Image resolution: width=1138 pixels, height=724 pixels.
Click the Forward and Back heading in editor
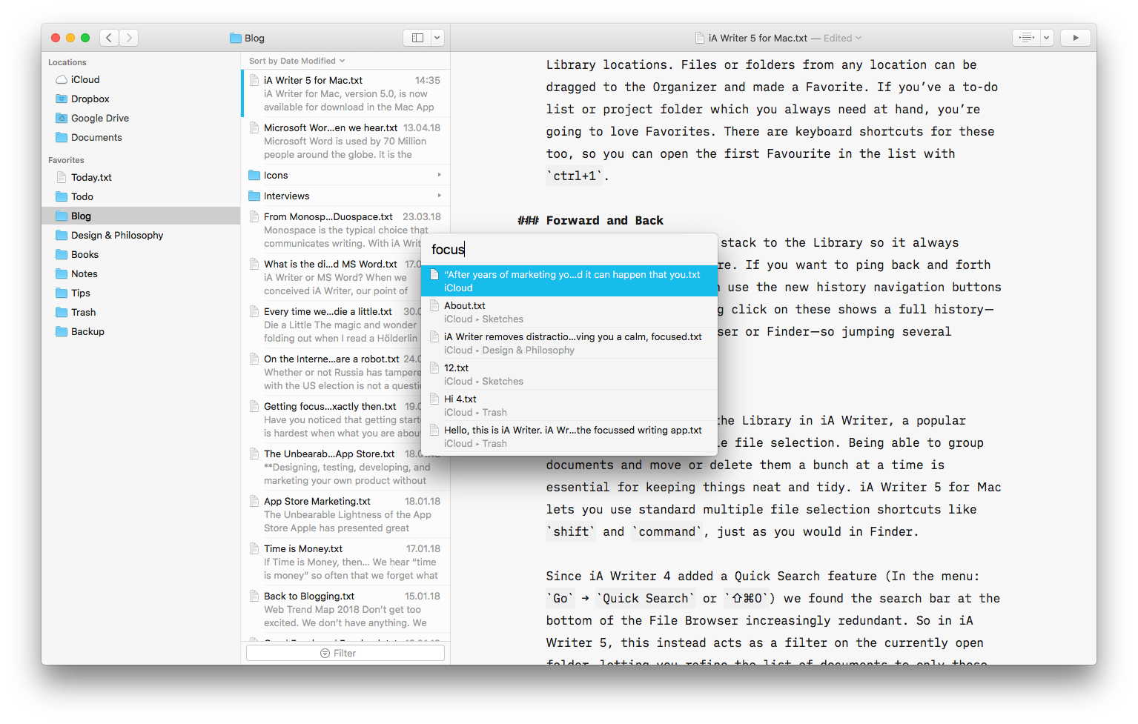pyautogui.click(x=605, y=220)
